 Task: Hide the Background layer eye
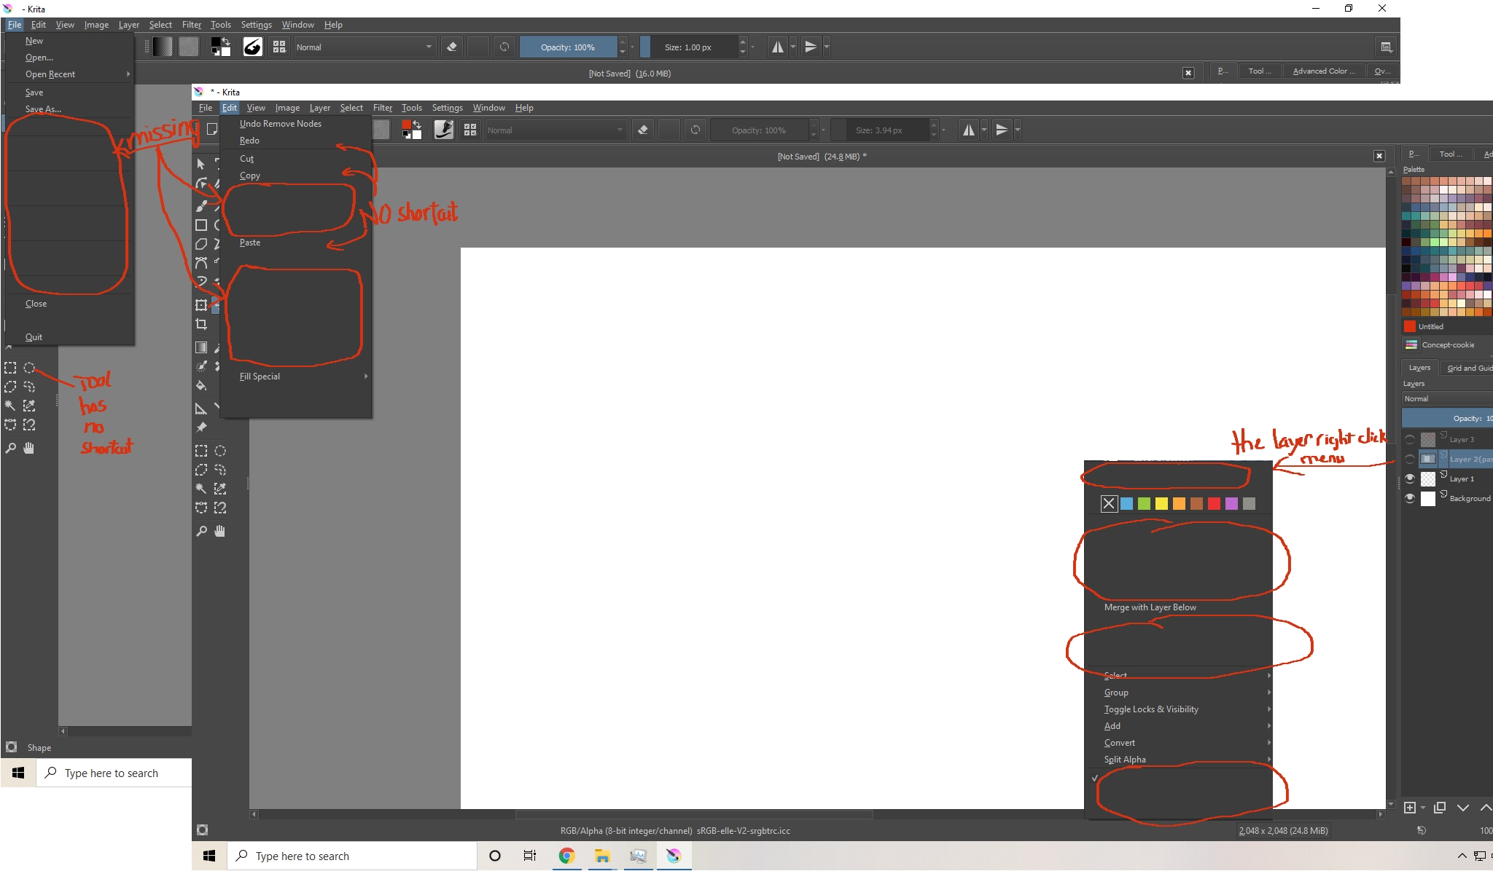[1410, 498]
